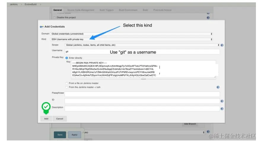Click the breadcrumb arrow after Jenkins
Screen dimensions: 258x141
pyautogui.click(x=22, y=5)
